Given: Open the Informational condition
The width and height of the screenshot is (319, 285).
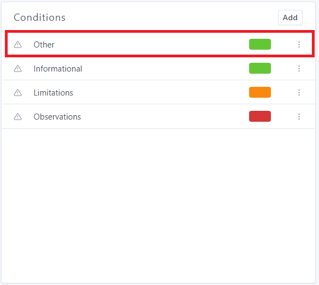Looking at the screenshot, I should (58, 68).
